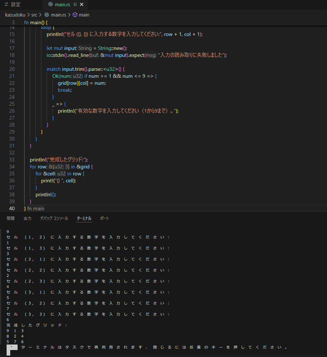The width and height of the screenshot is (327, 357).
Task: Open the ポート panel tab
Action: [104, 218]
